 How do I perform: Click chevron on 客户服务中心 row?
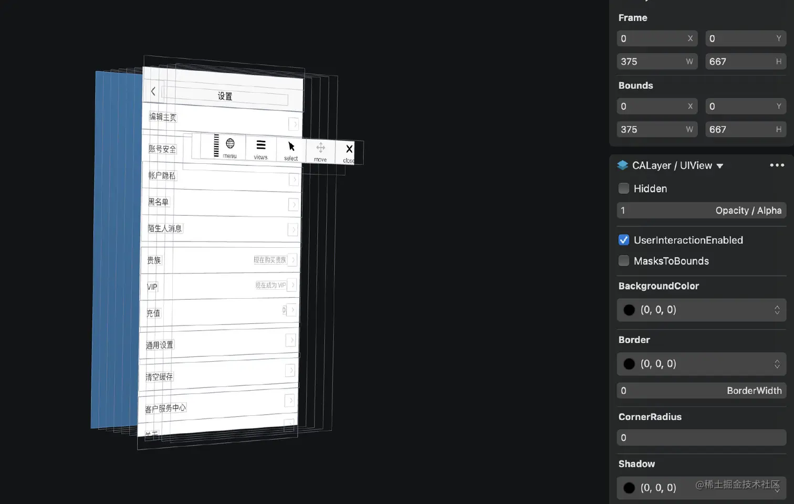tap(289, 401)
